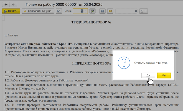Screen dimensions: 183x111
Task: Click Отправить в Pyrus button
Action: [x=38, y=11]
